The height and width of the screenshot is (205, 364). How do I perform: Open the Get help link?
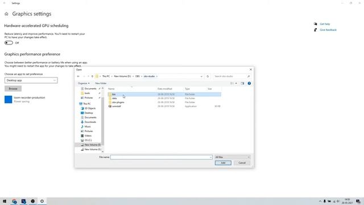click(x=325, y=24)
